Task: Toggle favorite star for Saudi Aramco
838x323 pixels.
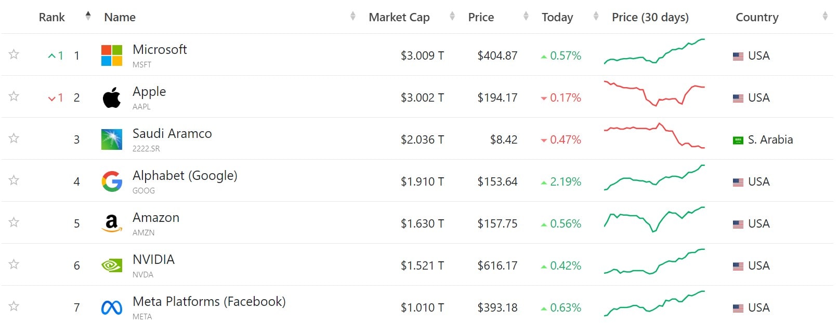Action: pos(14,138)
